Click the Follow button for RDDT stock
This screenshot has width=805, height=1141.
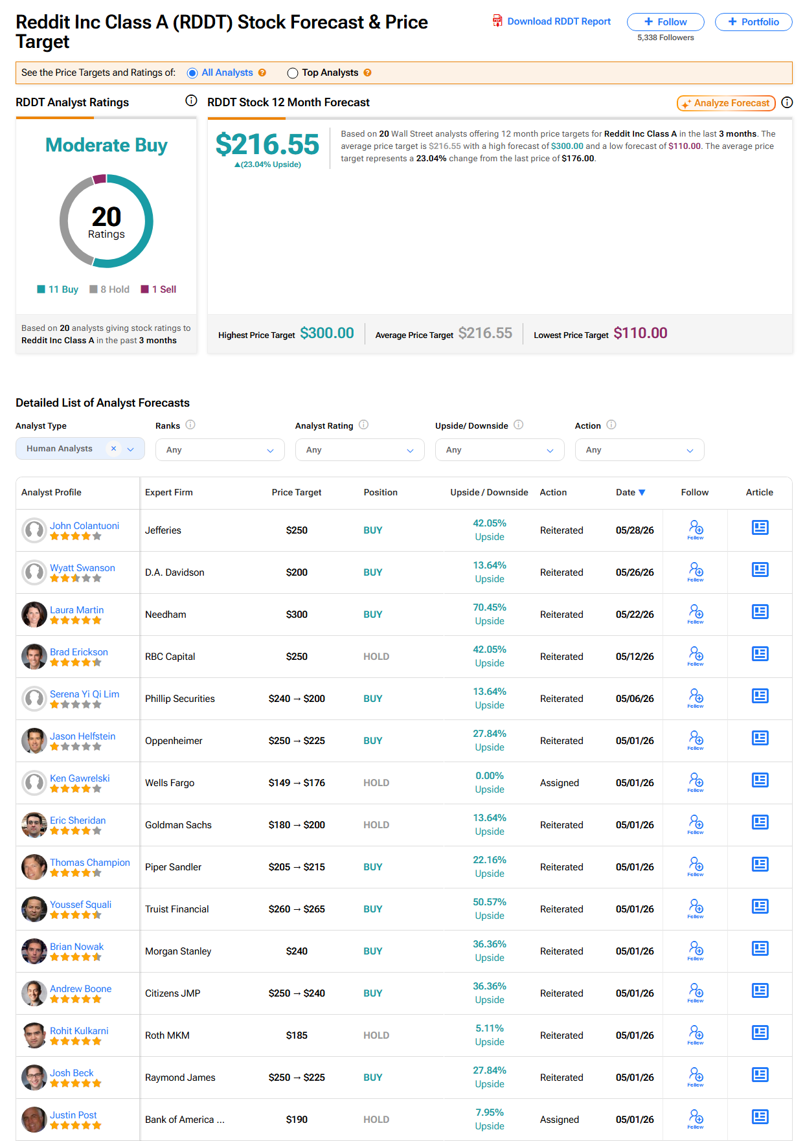[666, 22]
